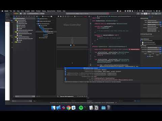
Task: Open the Navigate menu
Action: click(x=27, y=11)
